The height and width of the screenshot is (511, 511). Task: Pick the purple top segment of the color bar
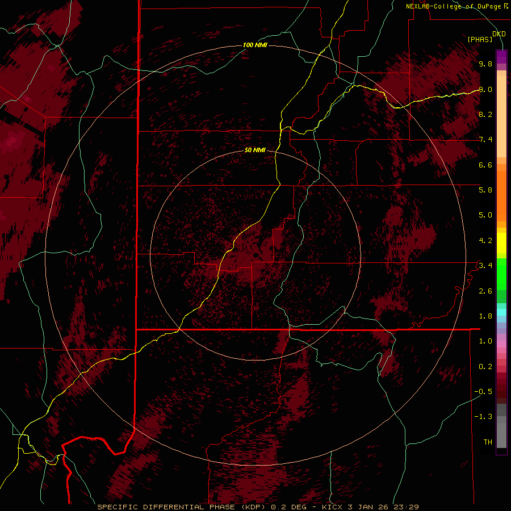pos(501,57)
